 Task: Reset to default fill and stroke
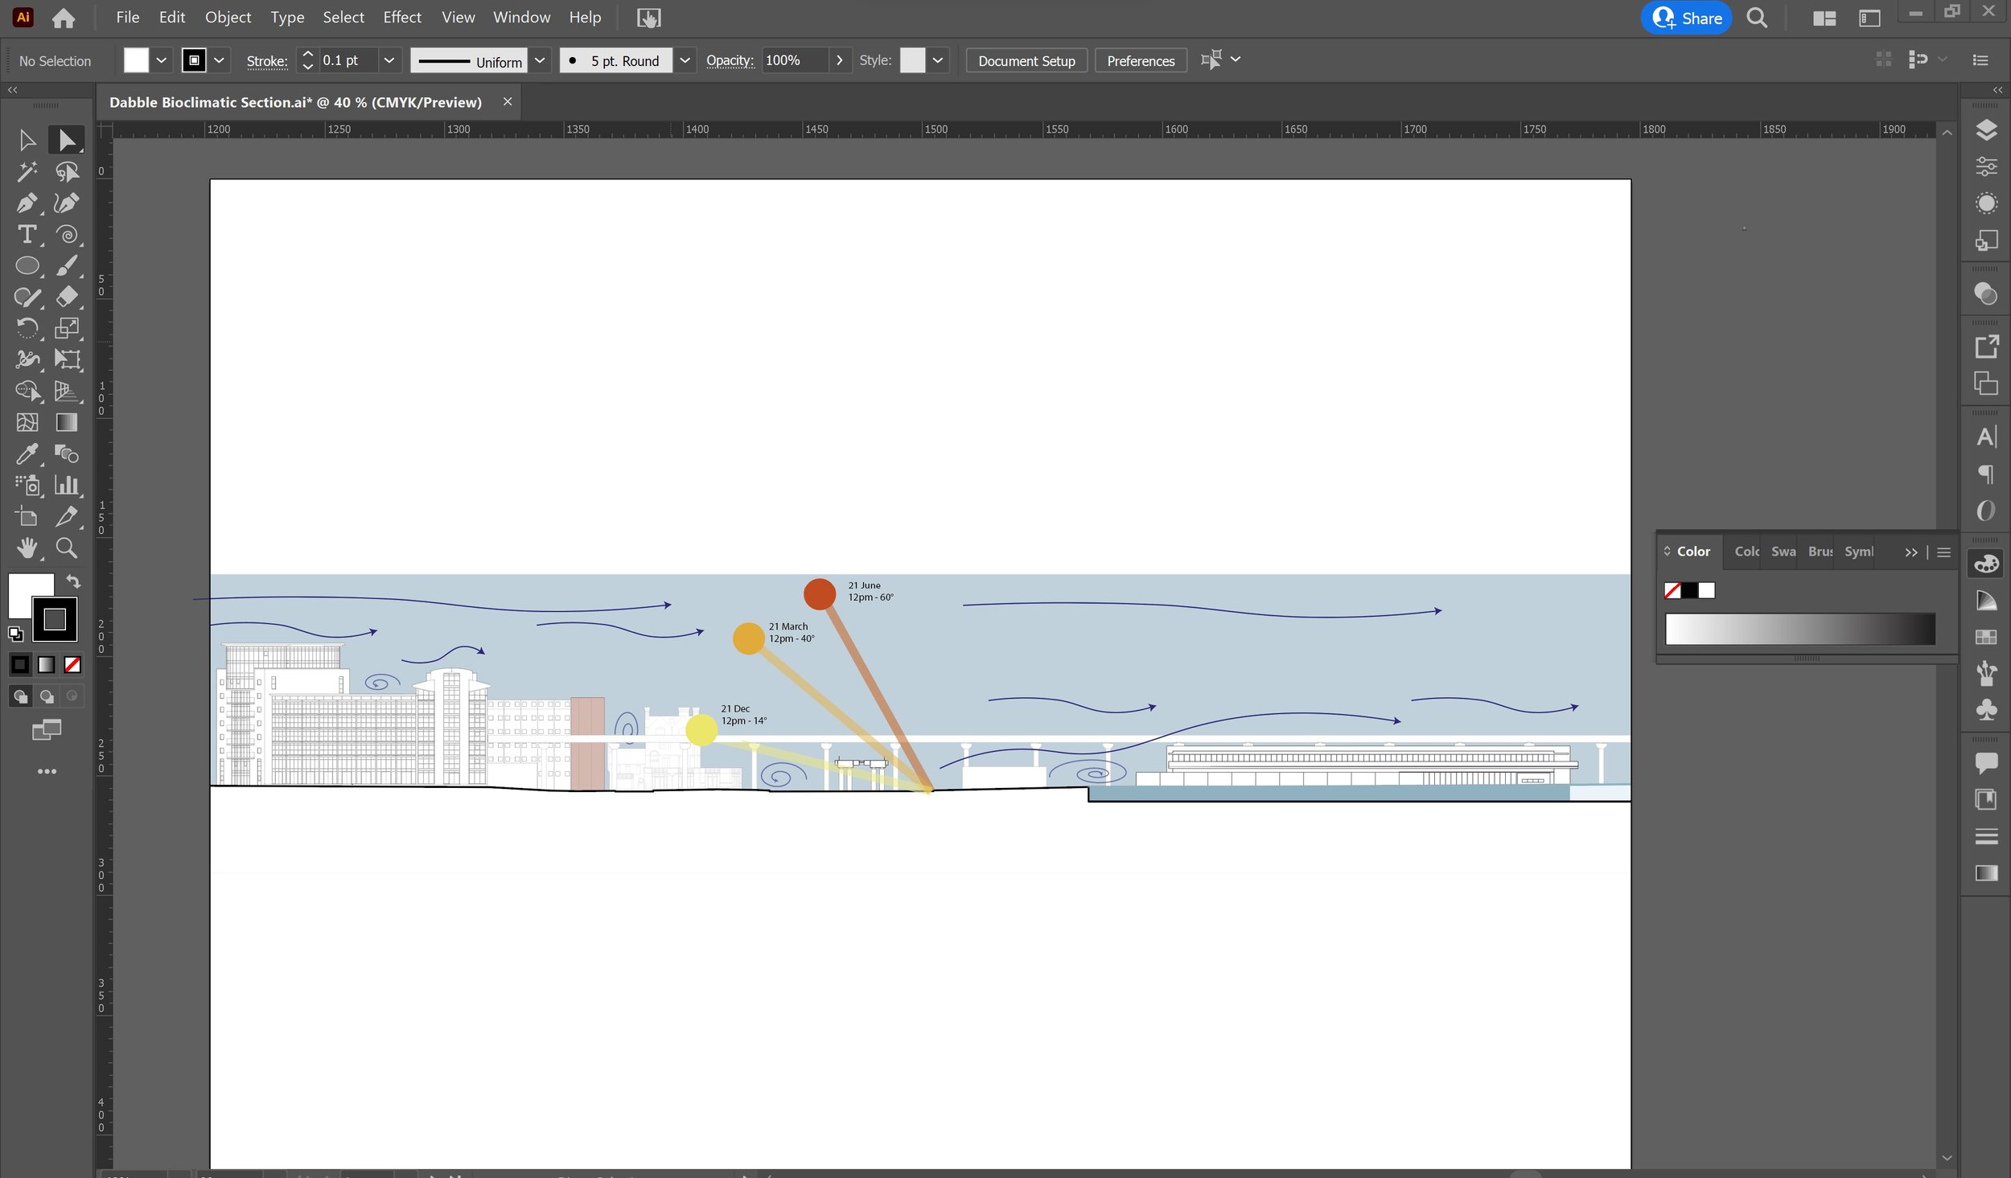(x=15, y=634)
